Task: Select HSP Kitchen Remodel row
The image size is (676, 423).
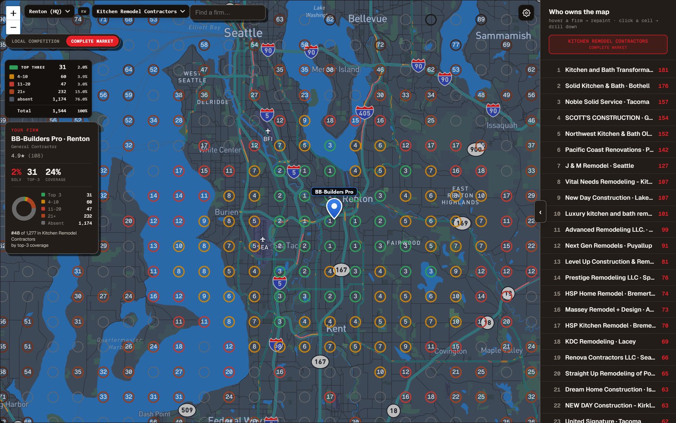Action: point(608,326)
